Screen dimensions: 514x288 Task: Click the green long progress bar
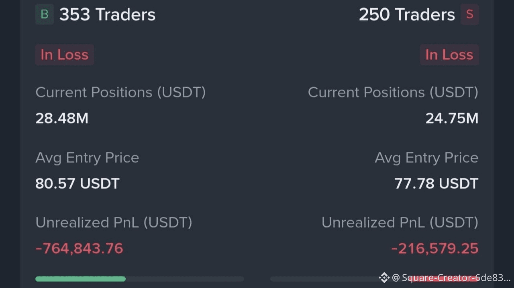pos(80,279)
